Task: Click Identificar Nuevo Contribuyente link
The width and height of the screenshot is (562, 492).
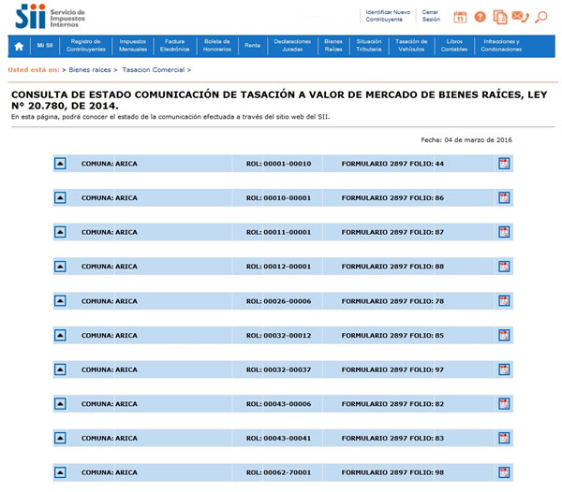Action: [387, 16]
